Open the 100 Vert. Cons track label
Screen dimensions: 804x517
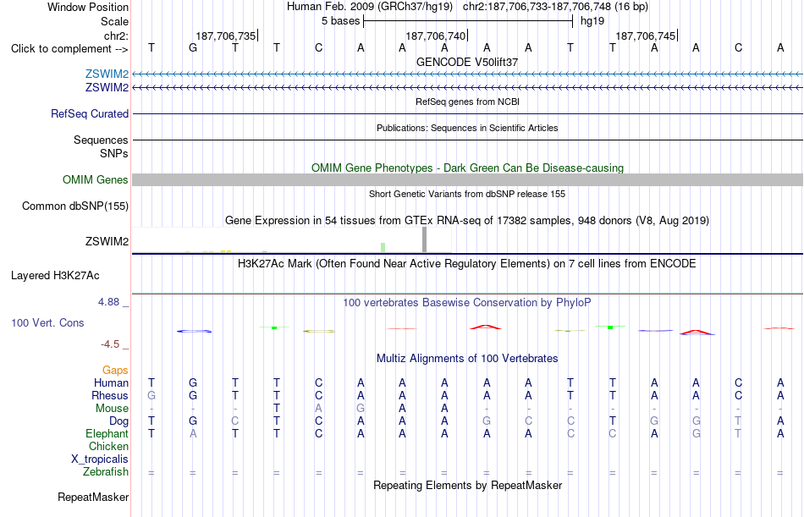point(47,323)
